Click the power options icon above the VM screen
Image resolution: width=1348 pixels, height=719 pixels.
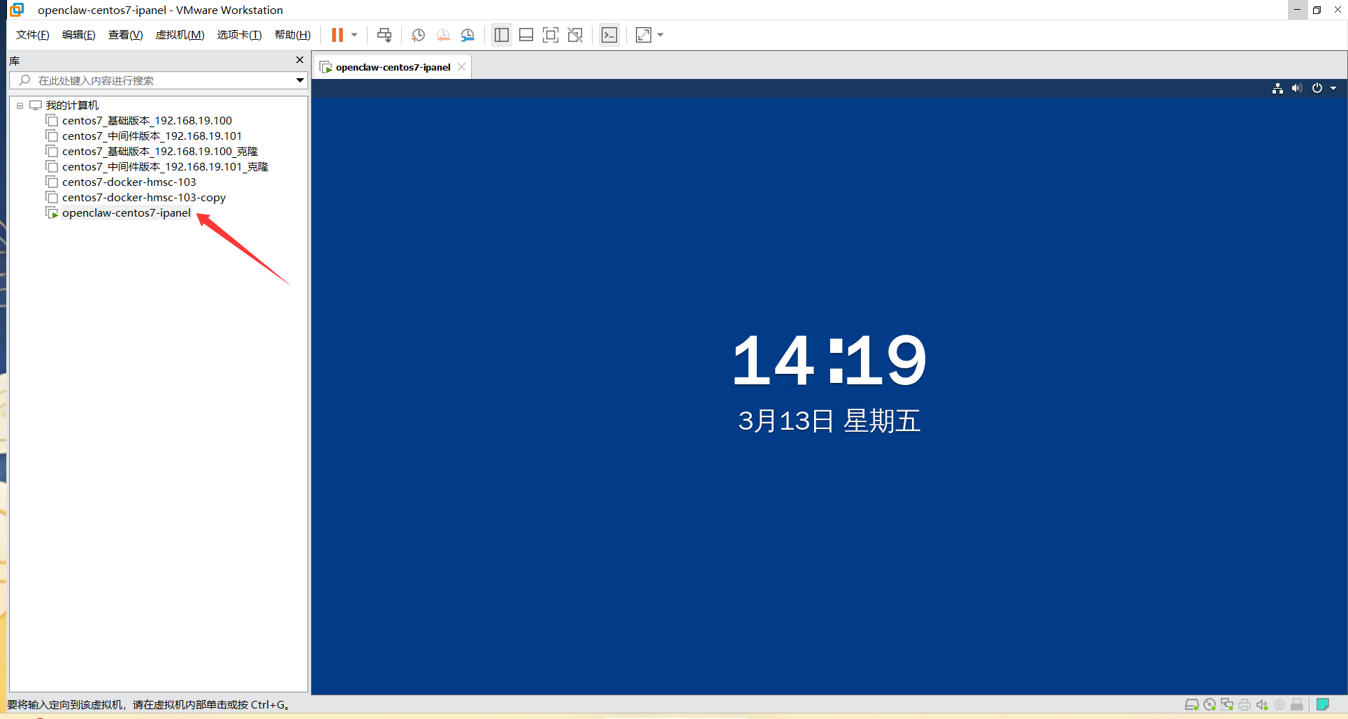click(1317, 88)
